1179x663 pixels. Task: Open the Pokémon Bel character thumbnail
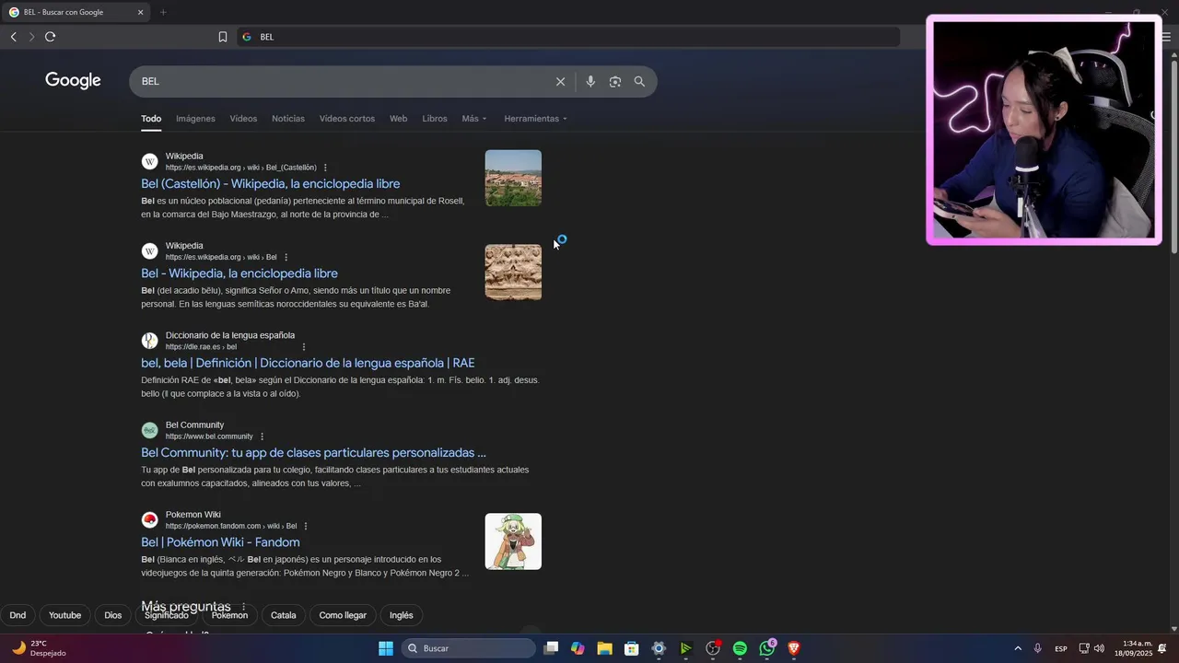[513, 541]
